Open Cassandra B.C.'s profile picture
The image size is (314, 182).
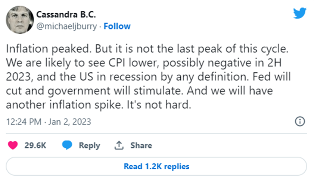click(19, 20)
